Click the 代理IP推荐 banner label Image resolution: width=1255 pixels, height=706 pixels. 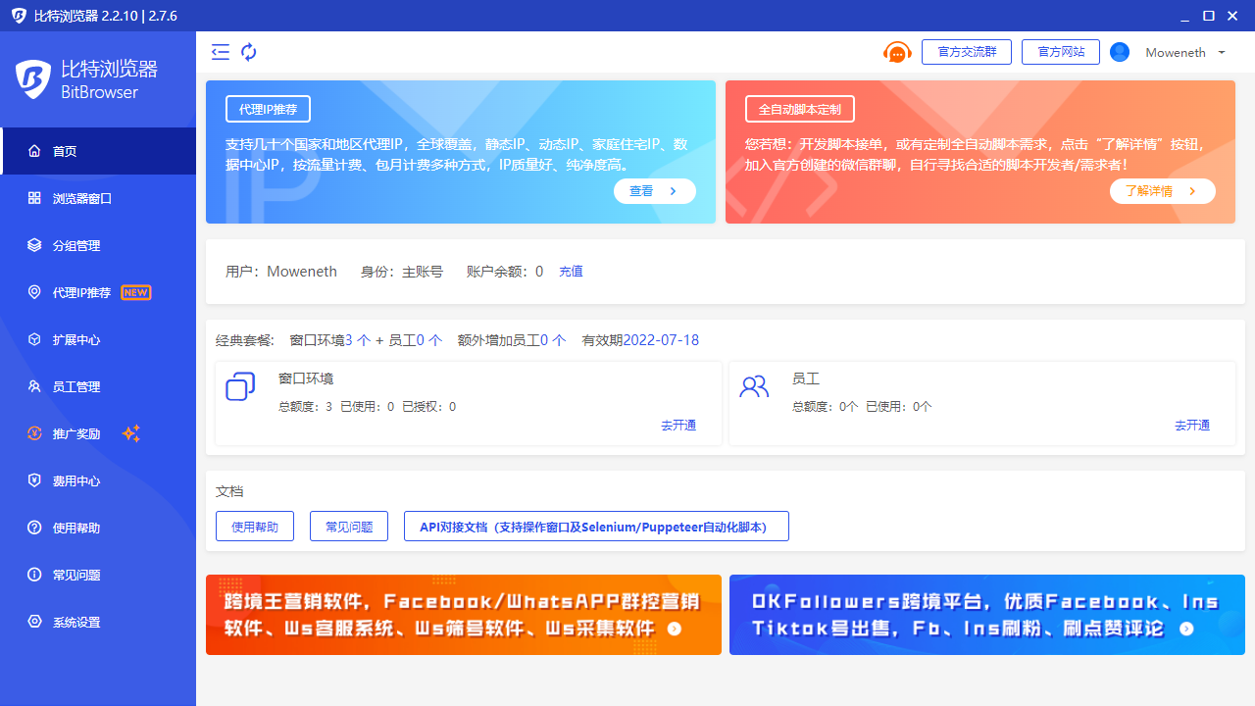268,108
